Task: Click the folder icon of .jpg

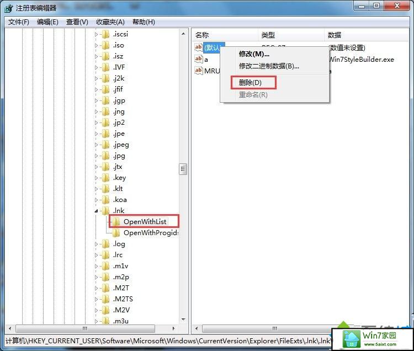Action: [x=106, y=156]
